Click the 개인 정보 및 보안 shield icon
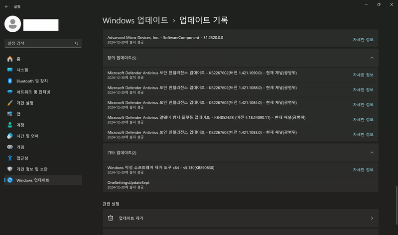This screenshot has width=398, height=235. point(10,169)
